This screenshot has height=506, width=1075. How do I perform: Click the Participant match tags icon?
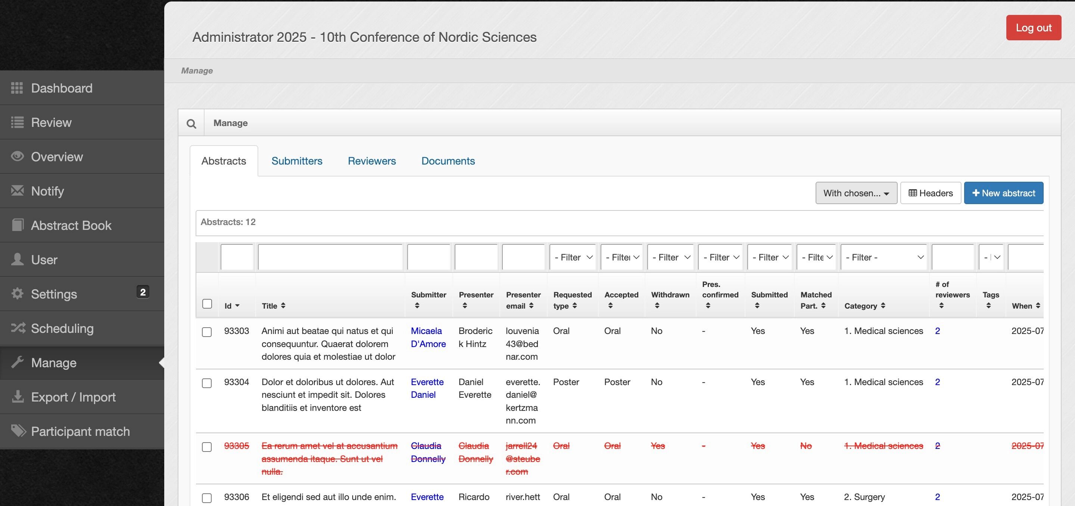pos(18,431)
